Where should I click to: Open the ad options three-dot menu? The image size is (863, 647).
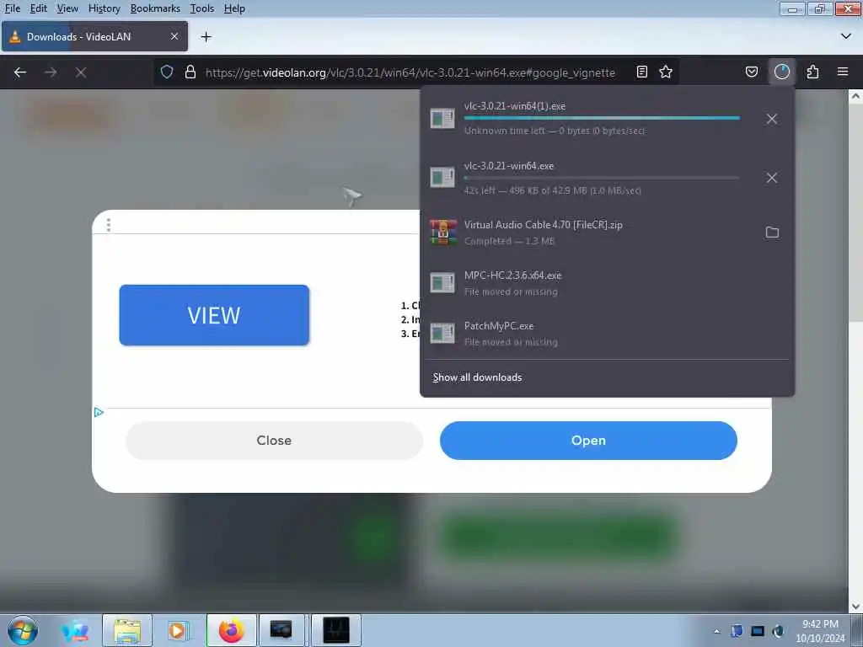point(109,224)
